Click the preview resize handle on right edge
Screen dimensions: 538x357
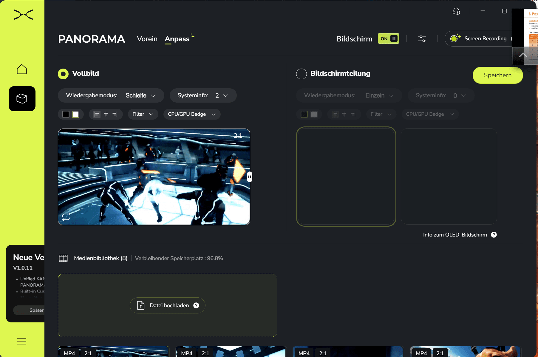pyautogui.click(x=250, y=177)
